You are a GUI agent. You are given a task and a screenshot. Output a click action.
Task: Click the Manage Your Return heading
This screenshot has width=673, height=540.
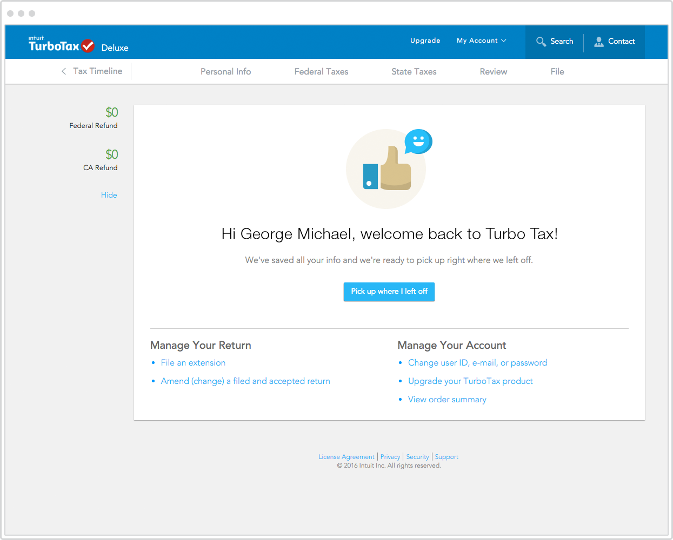click(x=201, y=345)
